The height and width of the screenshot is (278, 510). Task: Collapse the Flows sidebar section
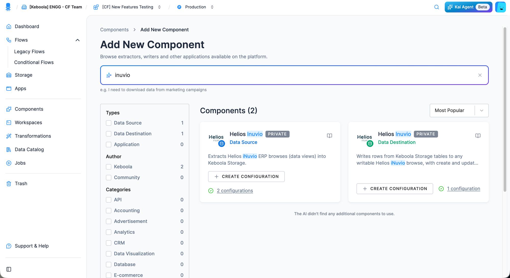tap(78, 40)
